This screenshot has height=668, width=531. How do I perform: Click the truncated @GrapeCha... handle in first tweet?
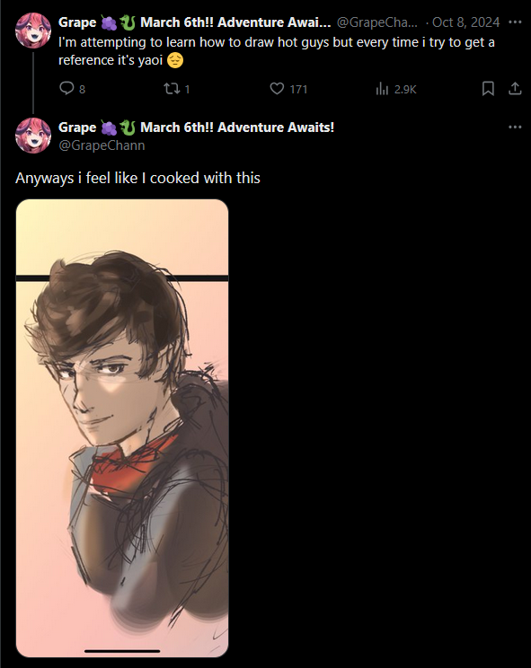(377, 22)
